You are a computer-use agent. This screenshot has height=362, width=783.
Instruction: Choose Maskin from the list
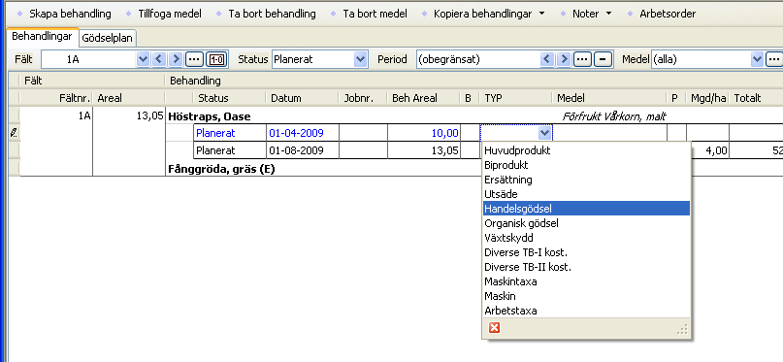click(586, 296)
